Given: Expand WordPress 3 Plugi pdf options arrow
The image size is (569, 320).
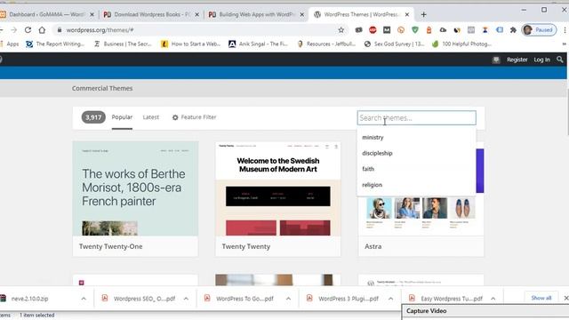Looking at the screenshot, I should pyautogui.click(x=391, y=299).
